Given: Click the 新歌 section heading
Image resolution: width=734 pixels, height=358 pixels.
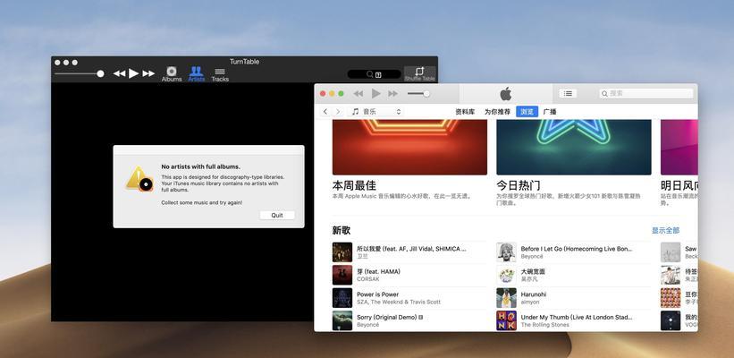Looking at the screenshot, I should 342,231.
